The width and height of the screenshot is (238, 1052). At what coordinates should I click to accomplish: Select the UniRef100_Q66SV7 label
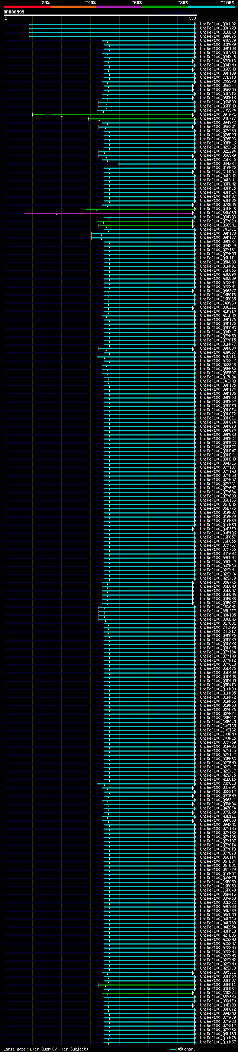point(218,291)
